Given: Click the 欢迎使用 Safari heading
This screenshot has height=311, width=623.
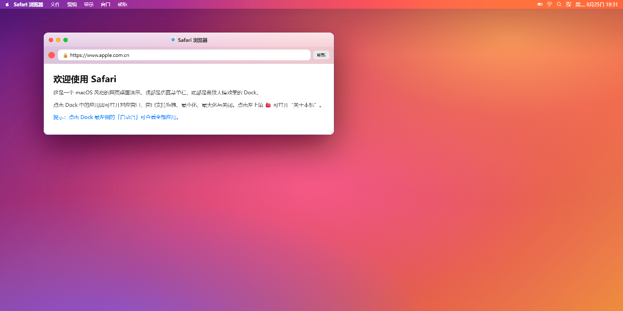Looking at the screenshot, I should pos(85,79).
